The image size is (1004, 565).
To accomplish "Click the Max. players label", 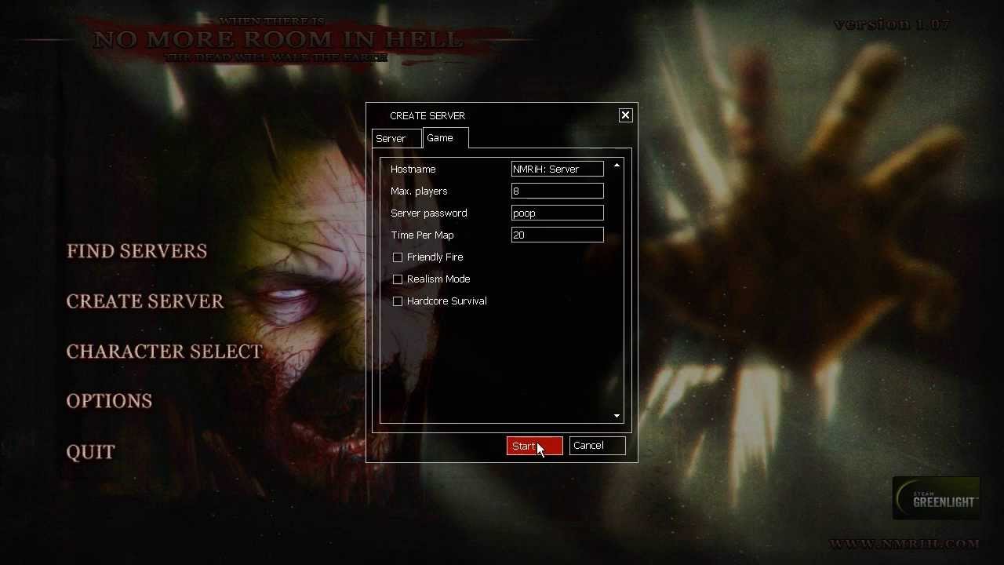I will [x=419, y=191].
